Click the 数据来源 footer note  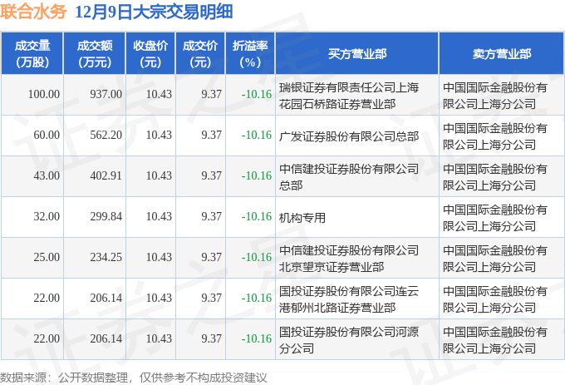pyautogui.click(x=133, y=378)
